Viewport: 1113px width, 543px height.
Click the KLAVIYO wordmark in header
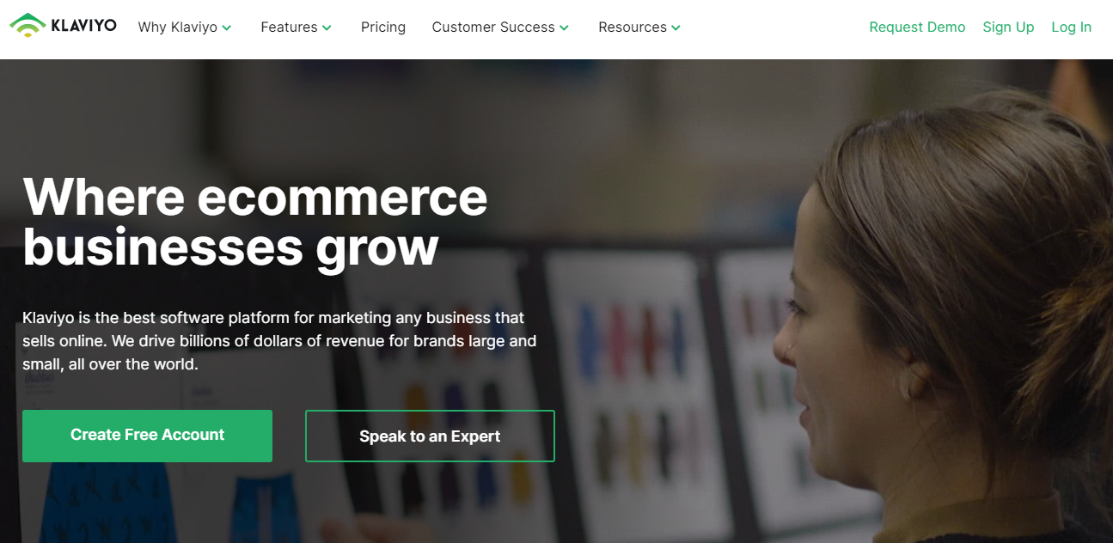pyautogui.click(x=83, y=26)
